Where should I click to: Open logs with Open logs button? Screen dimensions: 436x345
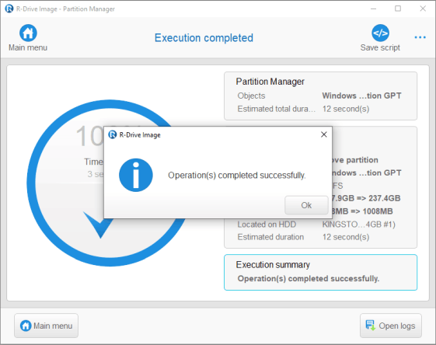tap(391, 326)
